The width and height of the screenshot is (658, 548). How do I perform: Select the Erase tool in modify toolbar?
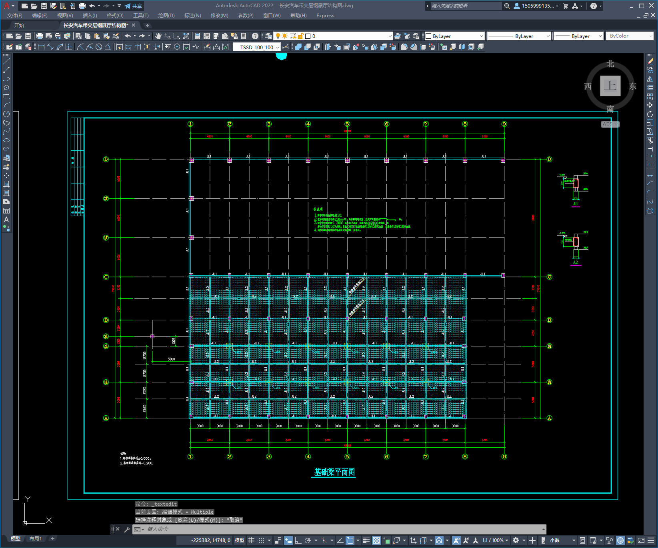[x=650, y=61]
